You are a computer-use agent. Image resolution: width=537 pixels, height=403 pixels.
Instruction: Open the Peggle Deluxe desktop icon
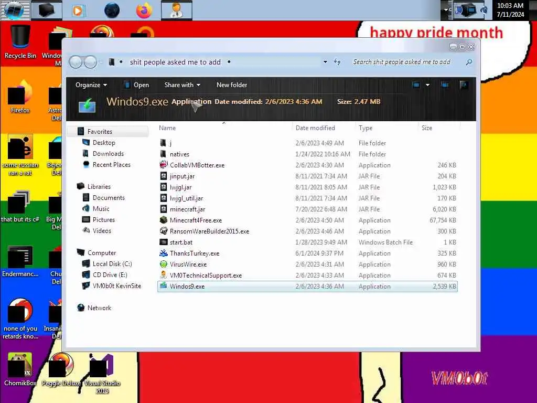tap(61, 370)
